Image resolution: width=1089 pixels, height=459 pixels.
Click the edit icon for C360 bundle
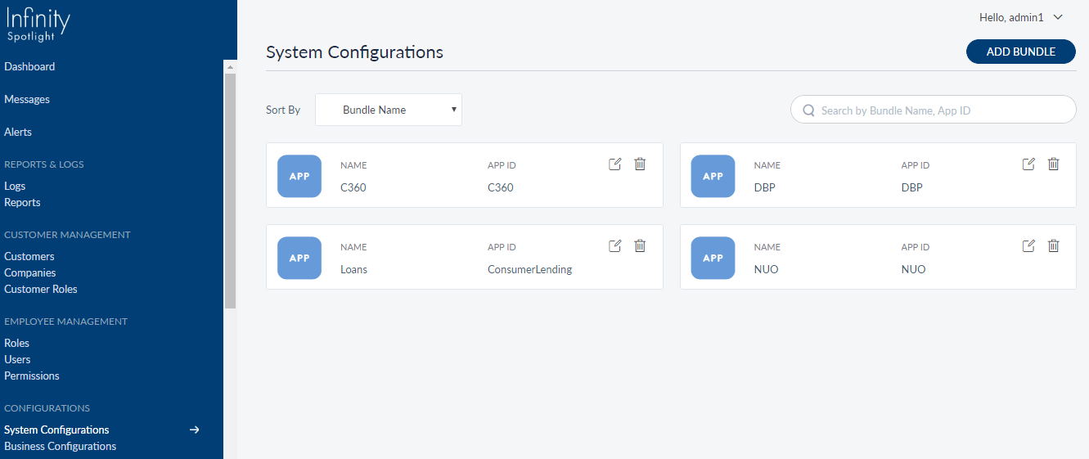click(615, 164)
